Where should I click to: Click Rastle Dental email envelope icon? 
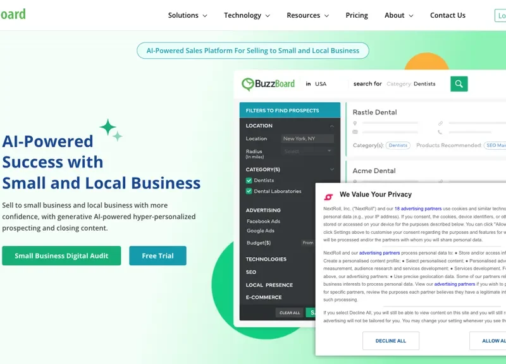pyautogui.click(x=355, y=132)
